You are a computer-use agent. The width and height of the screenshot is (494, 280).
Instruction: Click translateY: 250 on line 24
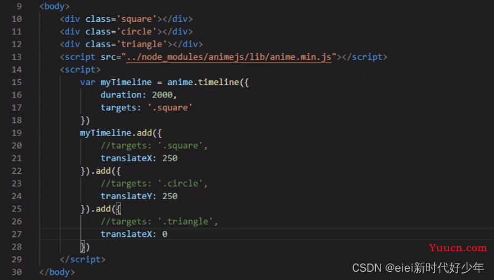point(139,196)
